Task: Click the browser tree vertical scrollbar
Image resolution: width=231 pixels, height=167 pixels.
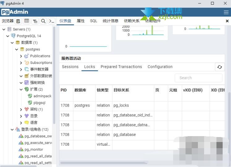Action: pos(54,75)
